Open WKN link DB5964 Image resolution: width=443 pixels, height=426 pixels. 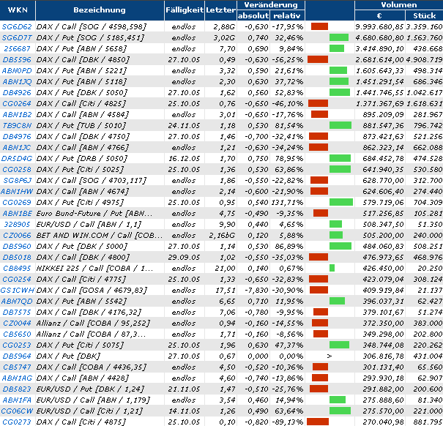pos(17,356)
